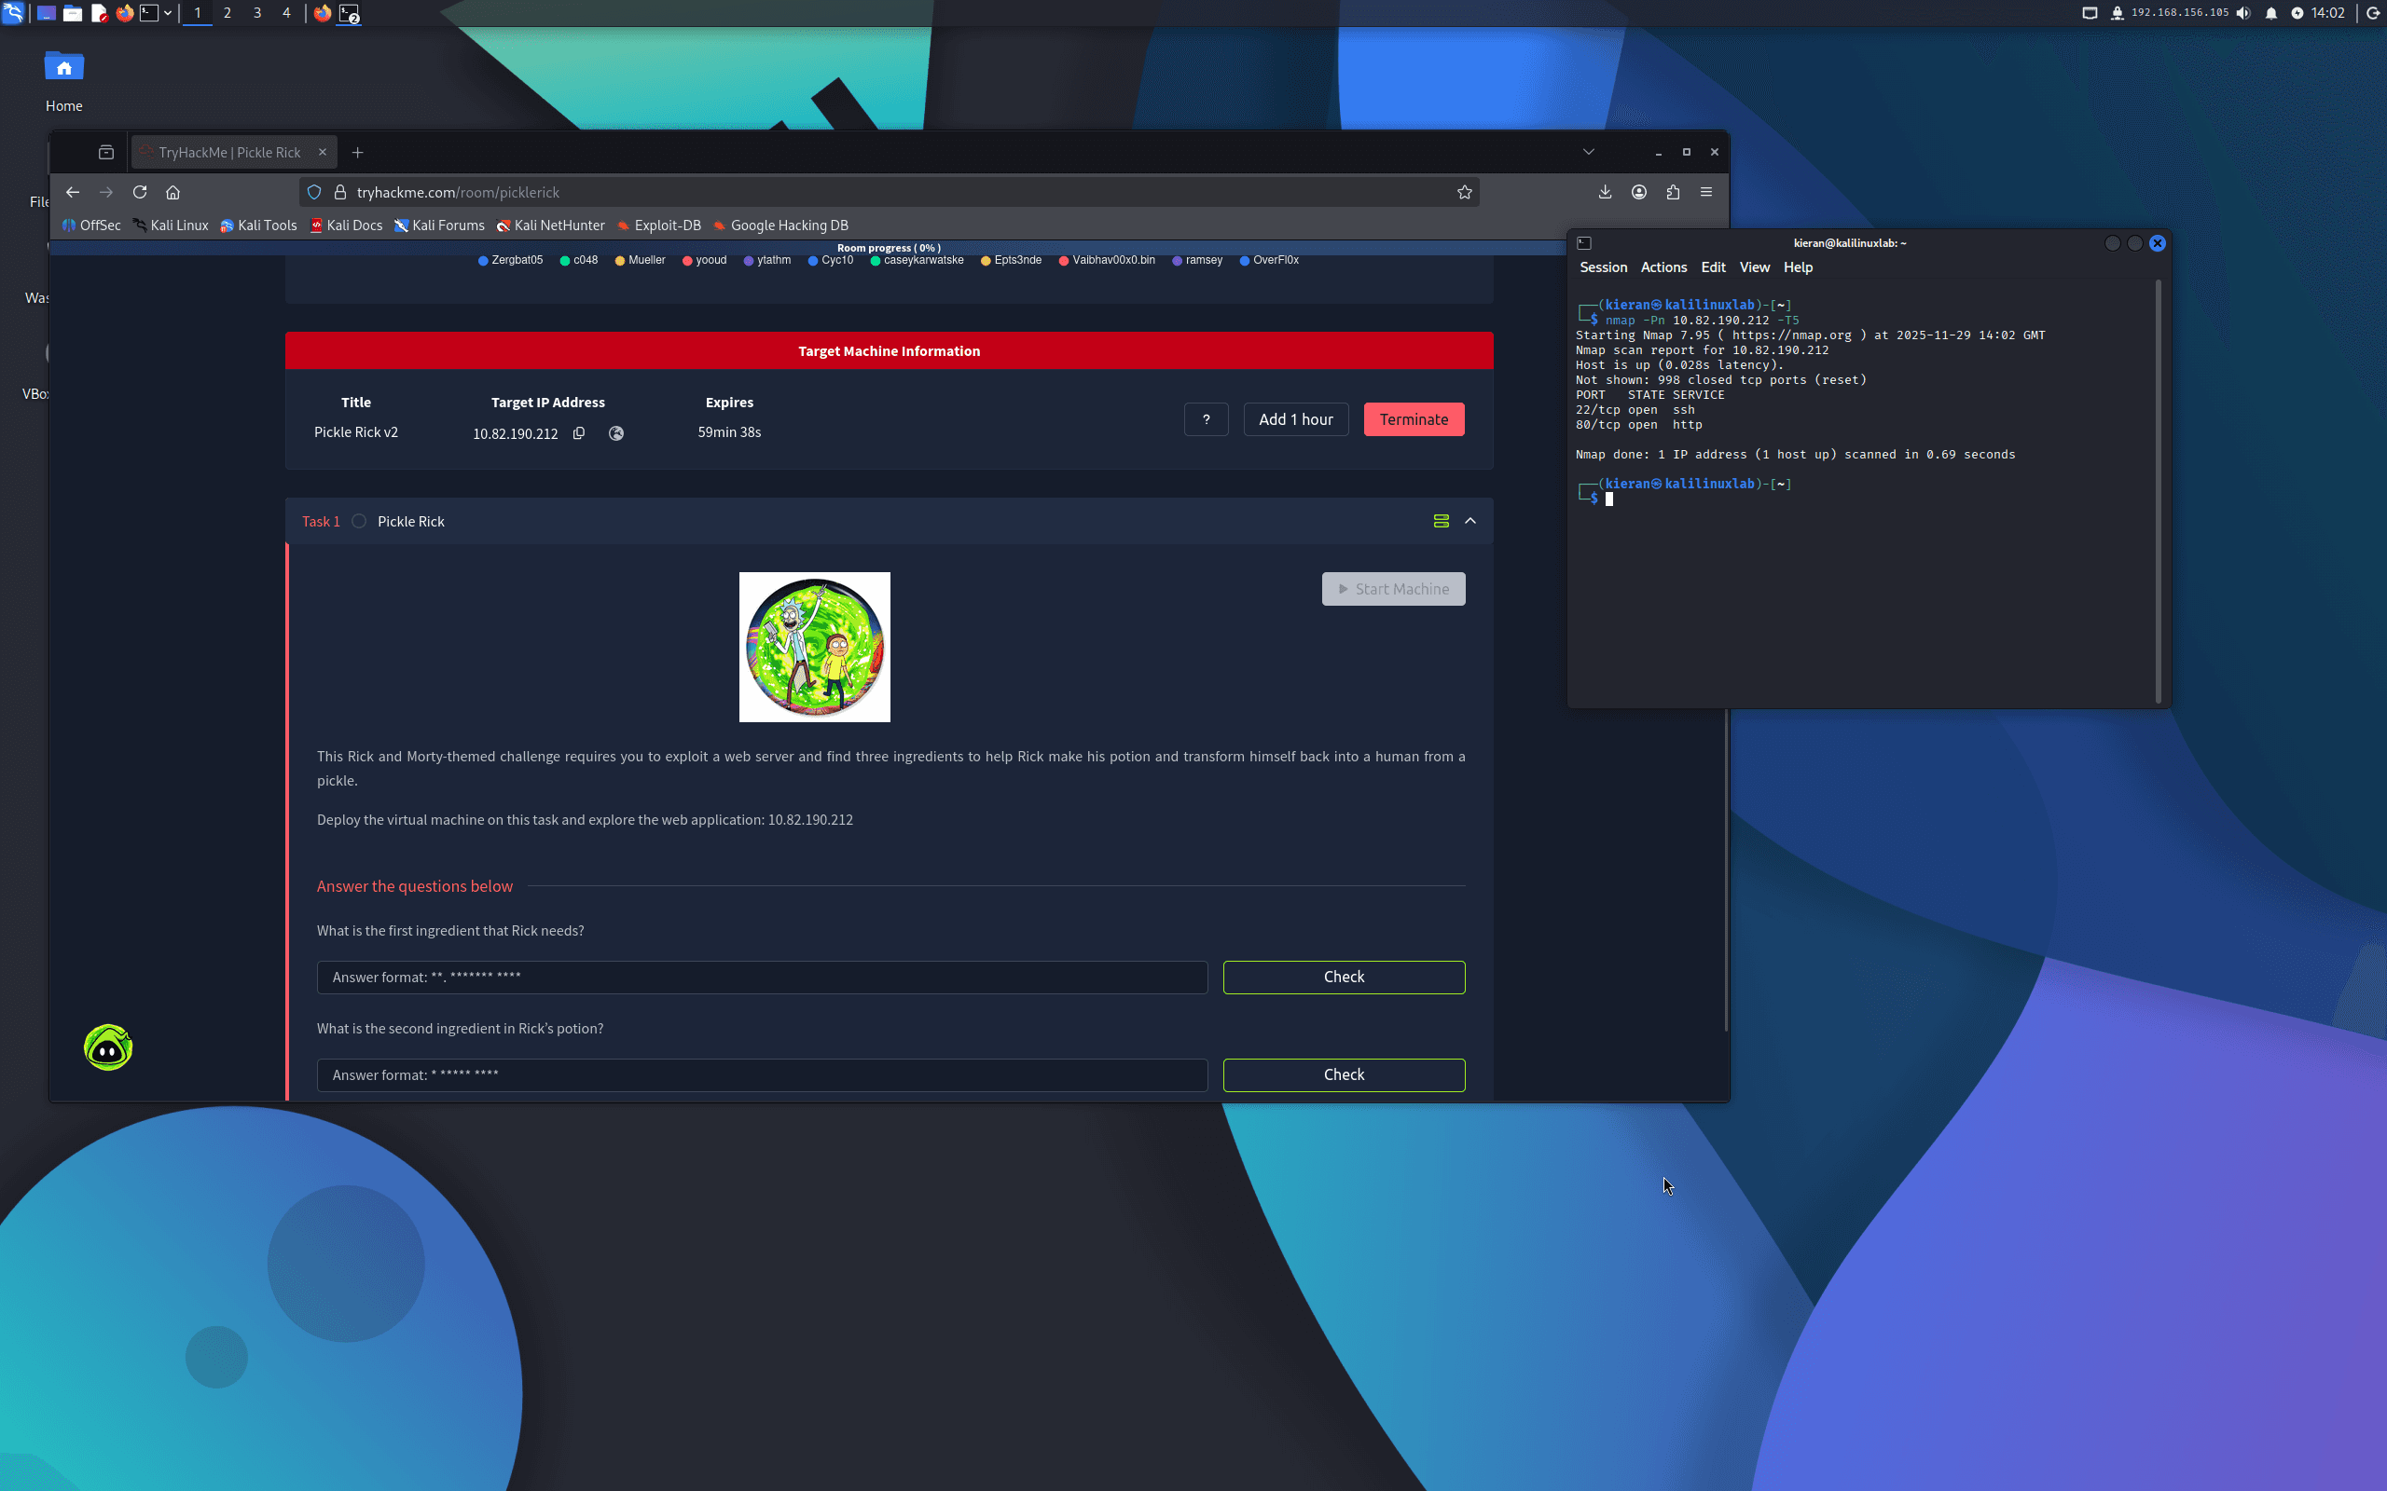Open a new Firefox tab
The image size is (2387, 1491).
[358, 152]
